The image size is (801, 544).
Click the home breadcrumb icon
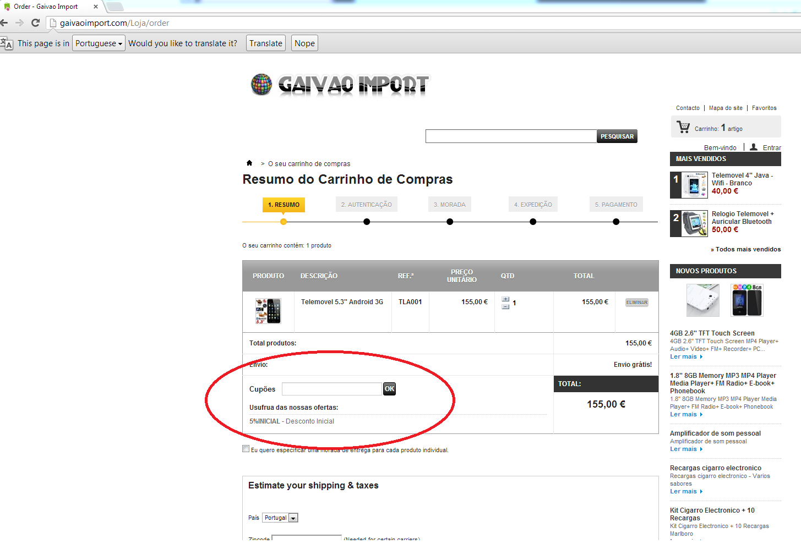(249, 163)
